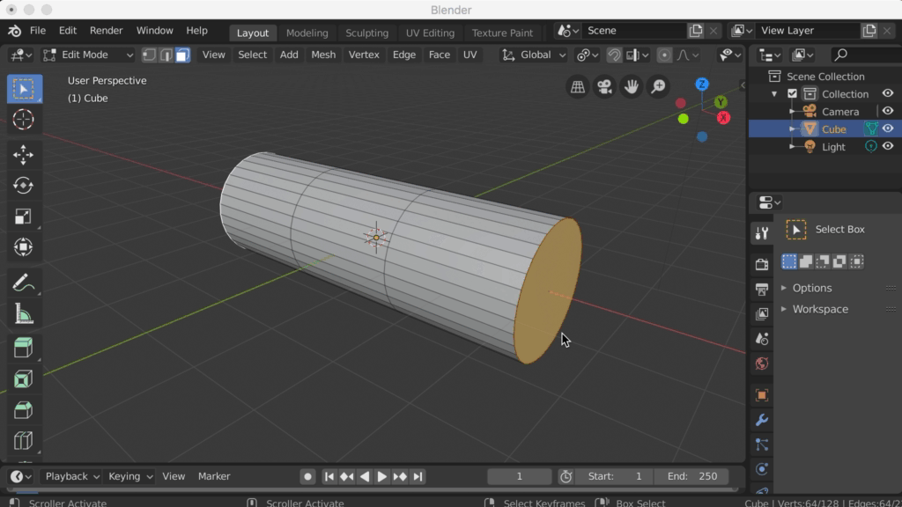Hide the Camera object in outliner
902x507 pixels.
pyautogui.click(x=888, y=112)
